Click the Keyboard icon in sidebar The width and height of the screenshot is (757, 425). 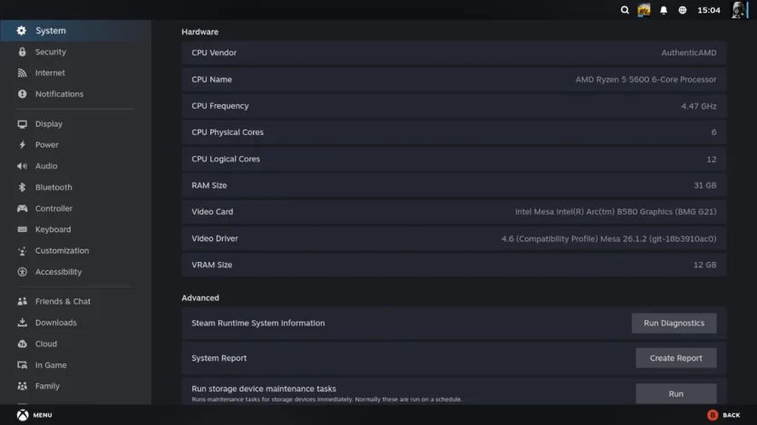[22, 229]
